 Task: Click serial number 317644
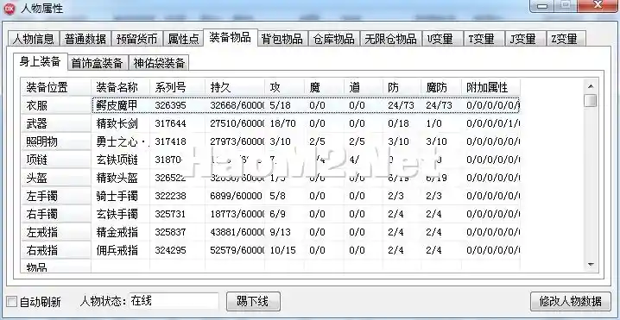click(170, 123)
